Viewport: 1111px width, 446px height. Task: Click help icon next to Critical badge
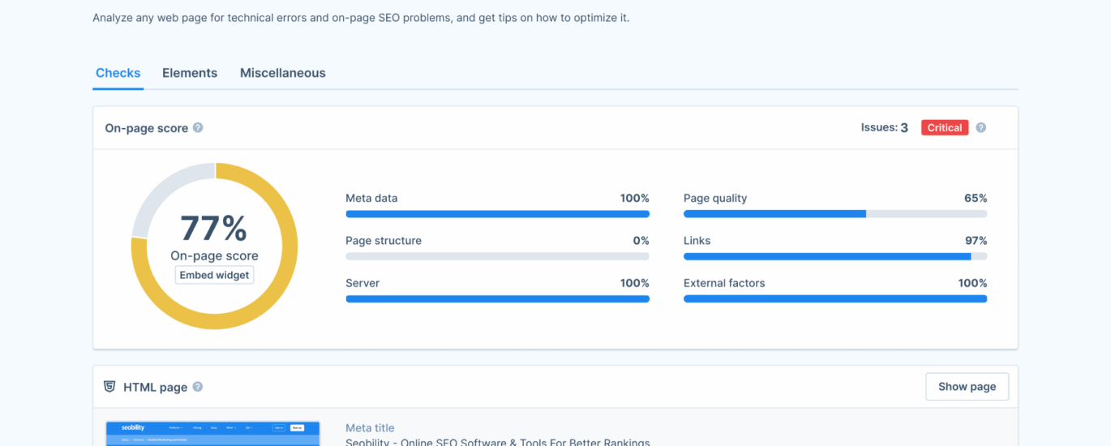pyautogui.click(x=980, y=128)
